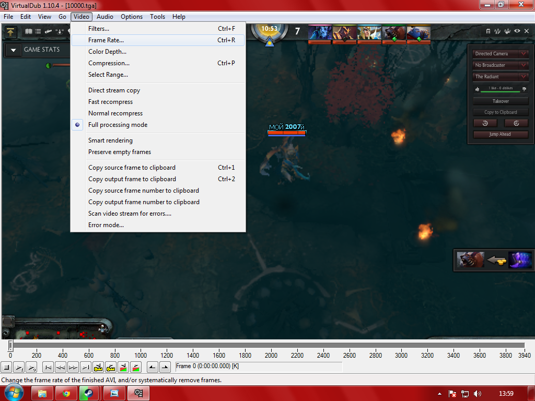Open Error mode... menu entry
The height and width of the screenshot is (401, 535).
(158, 225)
